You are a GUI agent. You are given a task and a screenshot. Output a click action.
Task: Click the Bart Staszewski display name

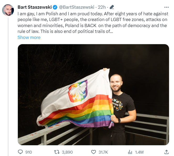pos(35,7)
